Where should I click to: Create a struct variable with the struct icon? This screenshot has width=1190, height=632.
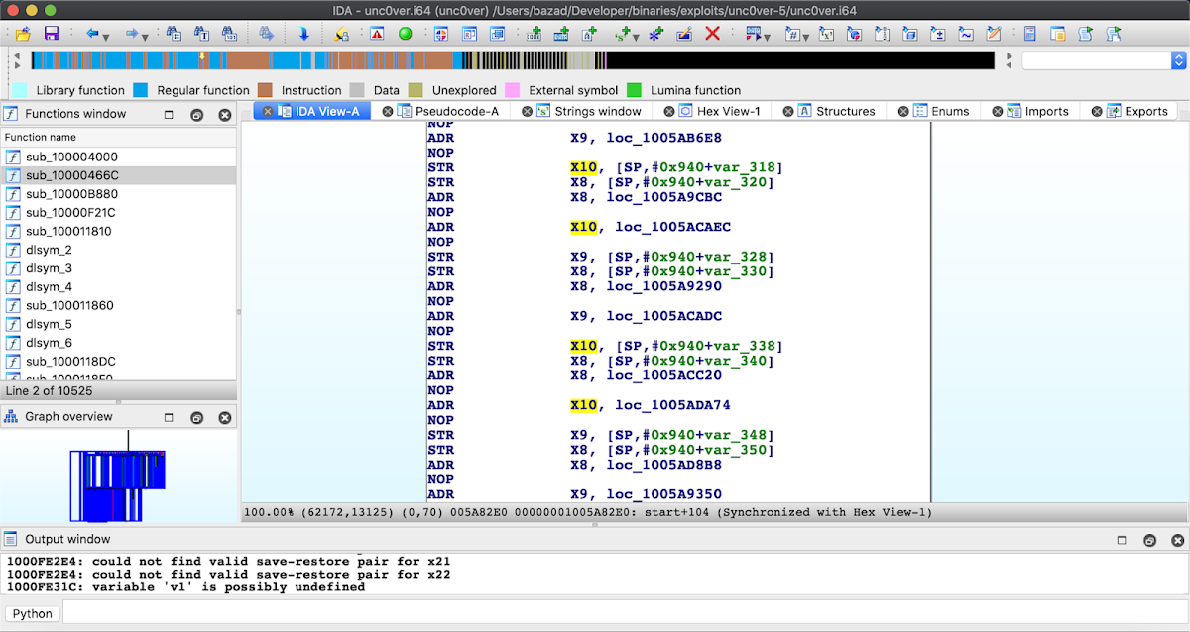tap(654, 32)
